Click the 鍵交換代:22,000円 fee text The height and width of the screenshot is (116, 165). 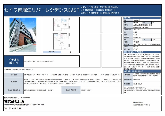[x=39, y=90]
